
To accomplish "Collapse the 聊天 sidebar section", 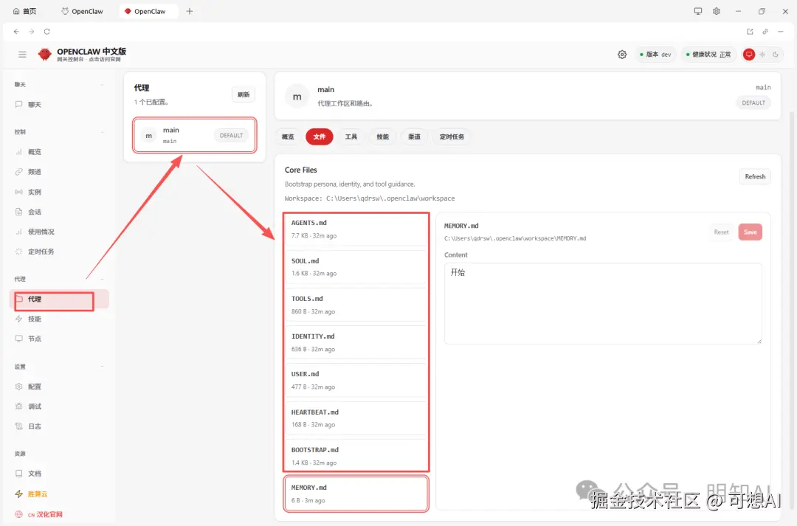I will click(59, 84).
